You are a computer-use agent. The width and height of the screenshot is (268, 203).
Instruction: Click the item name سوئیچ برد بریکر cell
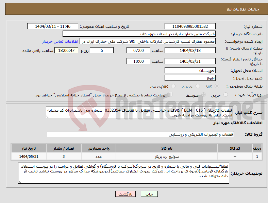tap(167, 156)
